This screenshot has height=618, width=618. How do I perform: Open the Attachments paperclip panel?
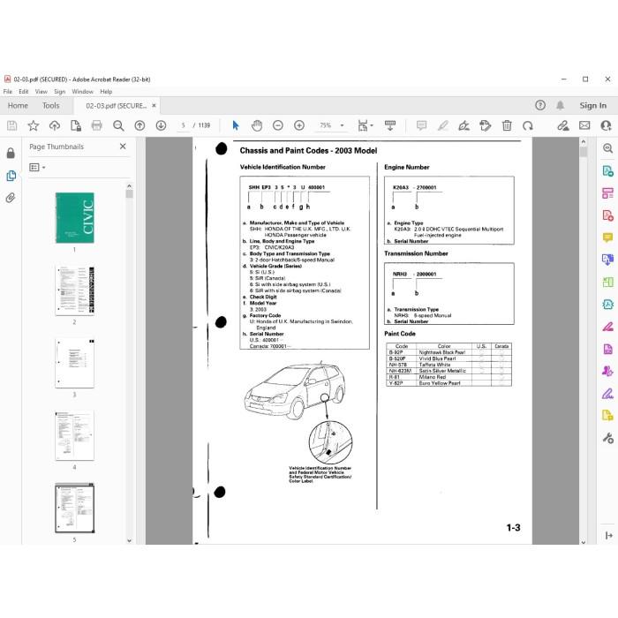pos(11,197)
